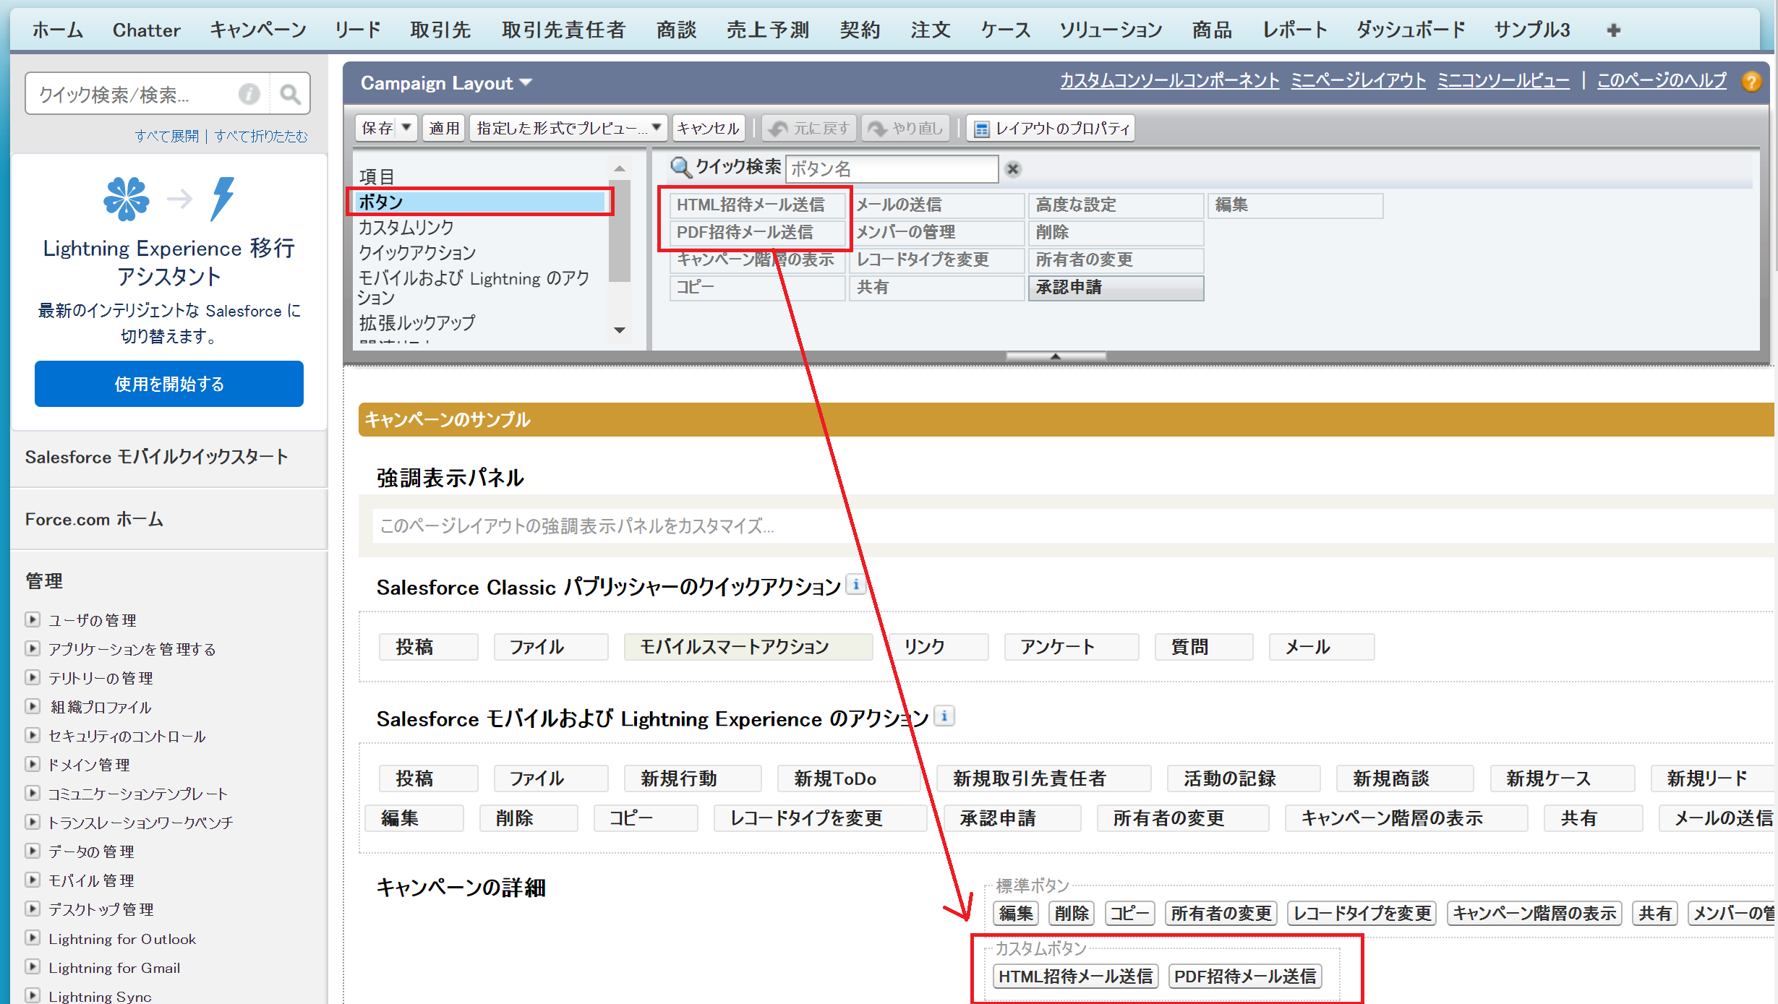Open the Campaign Layout title dropdown
Screen dimensions: 1778x1004
526,83
